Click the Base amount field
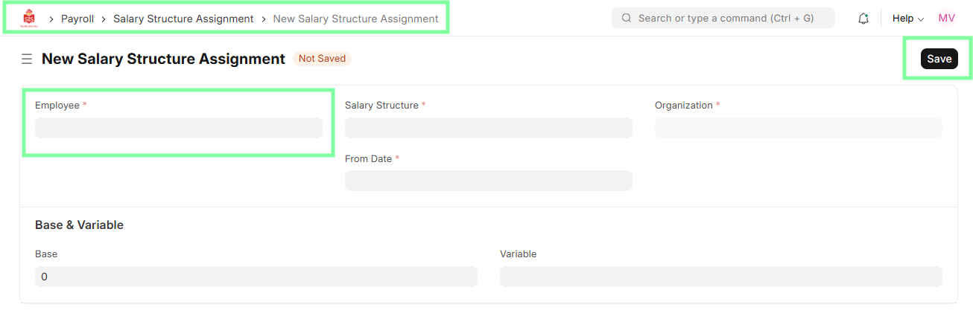 (x=256, y=277)
